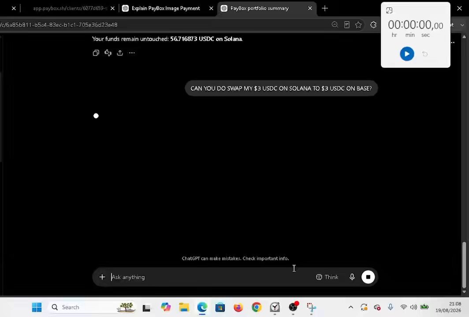469x317 pixels.
Task: Close the PayBox portfolio summary tab
Action: (310, 8)
